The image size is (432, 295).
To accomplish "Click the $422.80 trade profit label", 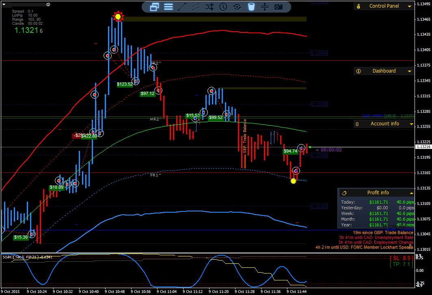I will tap(89, 136).
